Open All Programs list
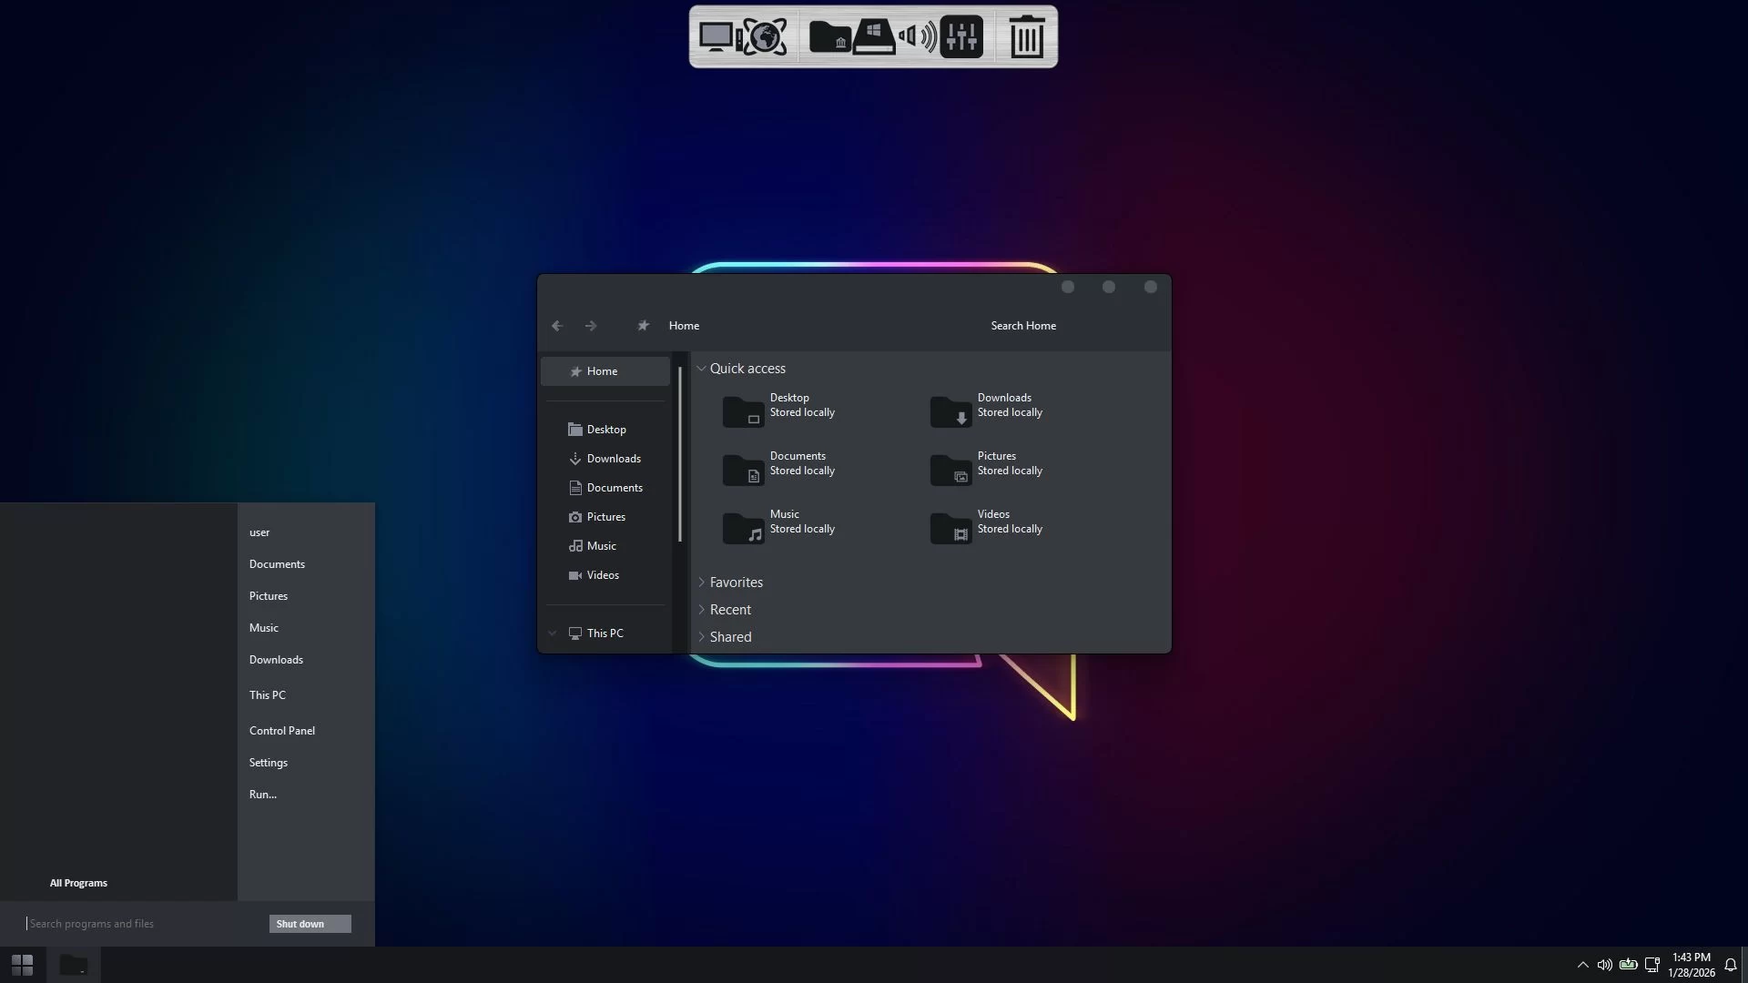Screen dimensions: 1748x983 pos(78,883)
